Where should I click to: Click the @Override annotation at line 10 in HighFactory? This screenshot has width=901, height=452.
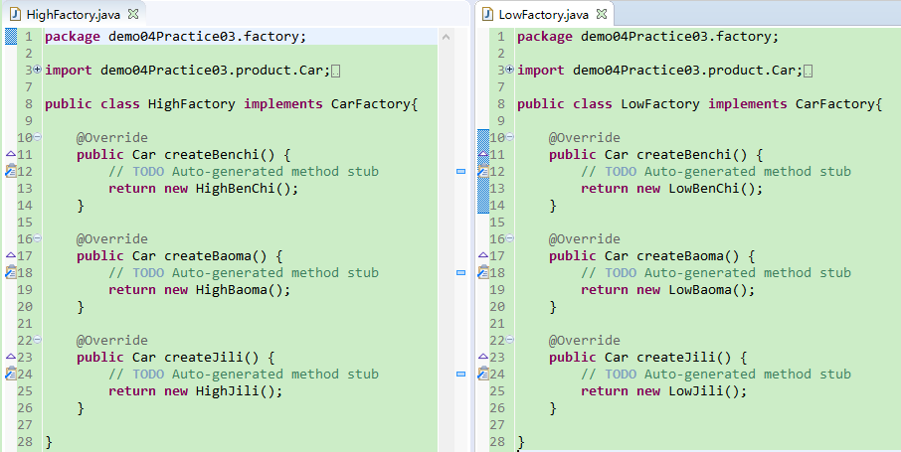[112, 137]
